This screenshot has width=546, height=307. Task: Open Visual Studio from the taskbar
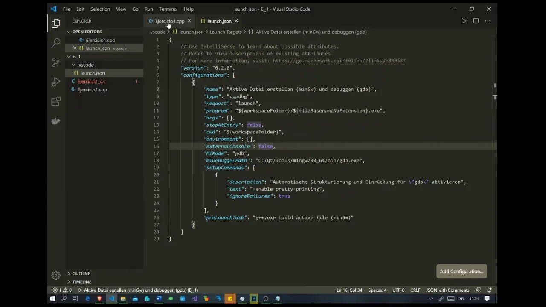point(195,298)
